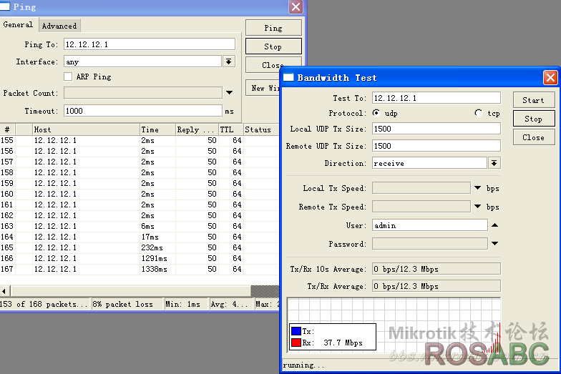Select ping row 158
The height and width of the screenshot is (374, 561).
140,173
